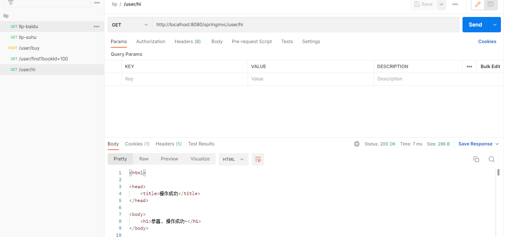Expand the Send button dropdown arrow

(x=495, y=25)
